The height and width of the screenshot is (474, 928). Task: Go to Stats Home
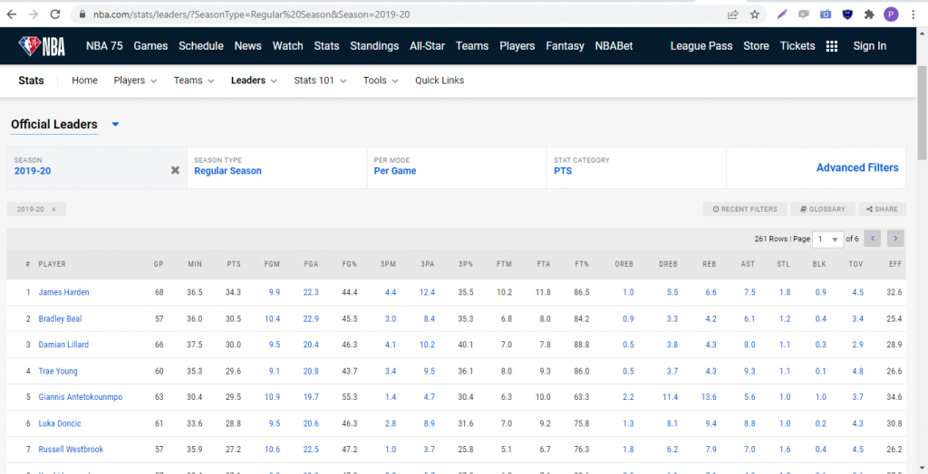(84, 81)
